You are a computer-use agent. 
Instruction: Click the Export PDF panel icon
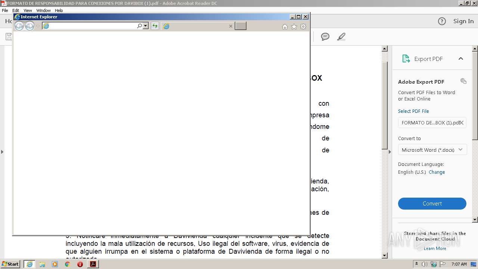click(406, 59)
